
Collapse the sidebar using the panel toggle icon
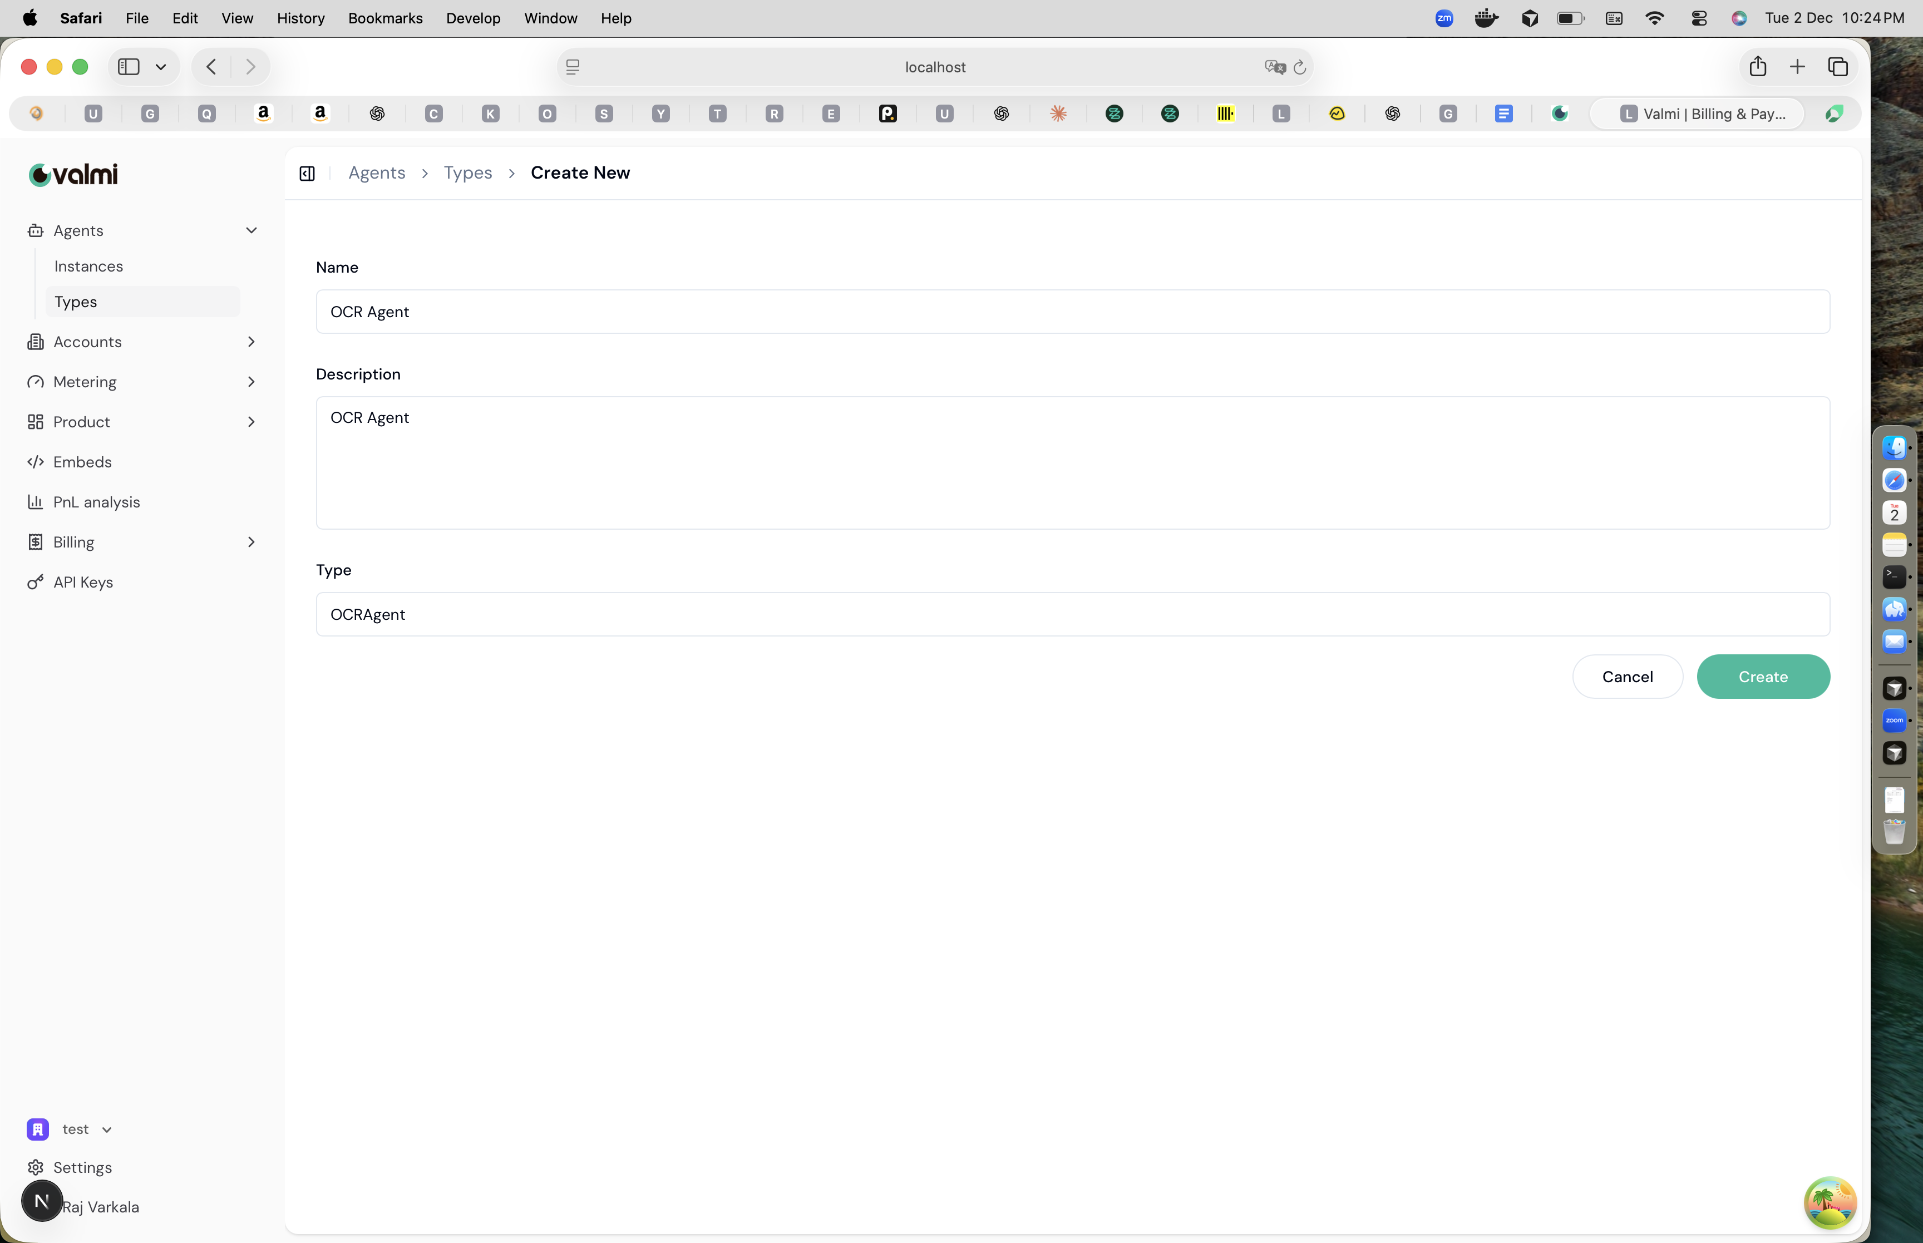pos(307,172)
